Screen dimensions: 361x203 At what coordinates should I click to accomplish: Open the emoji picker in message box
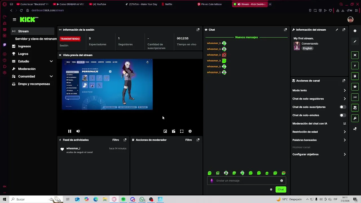click(x=281, y=181)
